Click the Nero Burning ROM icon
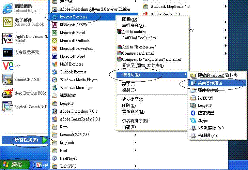 coord(7,93)
